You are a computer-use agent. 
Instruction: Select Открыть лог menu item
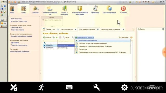pyautogui.click(x=103, y=49)
